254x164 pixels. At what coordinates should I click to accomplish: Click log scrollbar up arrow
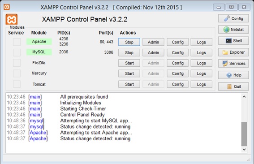pos(244,97)
